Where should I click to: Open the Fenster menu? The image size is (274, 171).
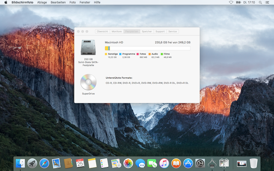point(84,2)
